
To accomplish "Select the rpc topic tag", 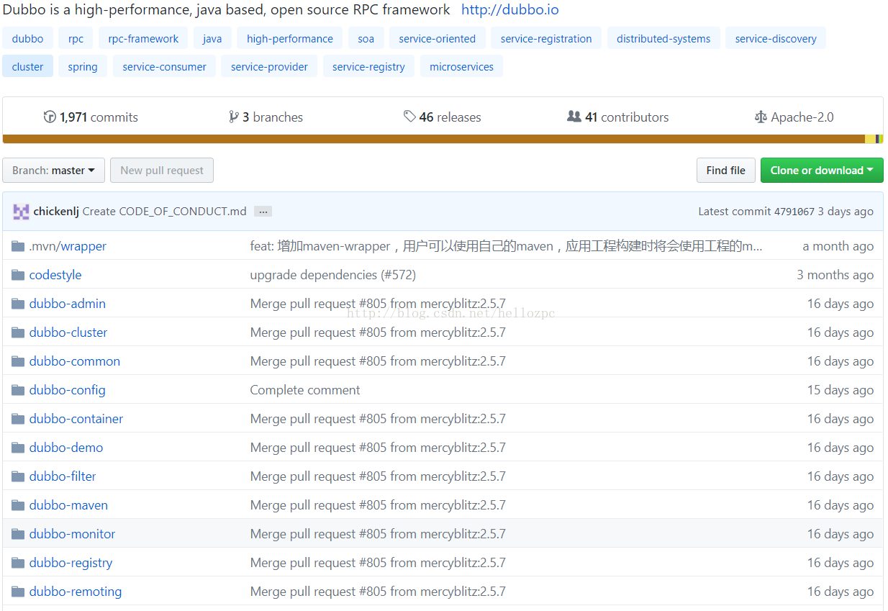I will [76, 39].
